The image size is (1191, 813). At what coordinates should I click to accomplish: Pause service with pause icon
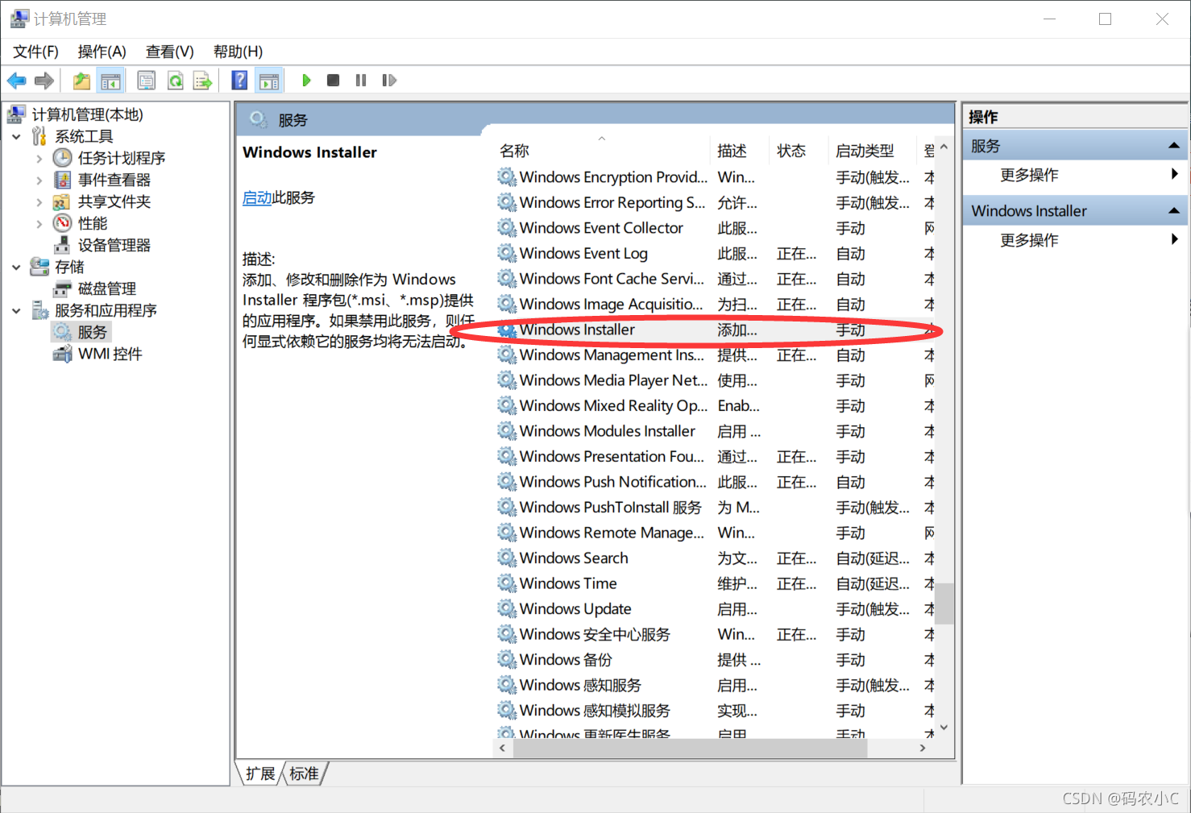361,81
